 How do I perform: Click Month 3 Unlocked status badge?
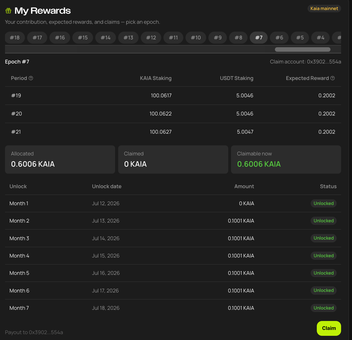tap(324, 238)
